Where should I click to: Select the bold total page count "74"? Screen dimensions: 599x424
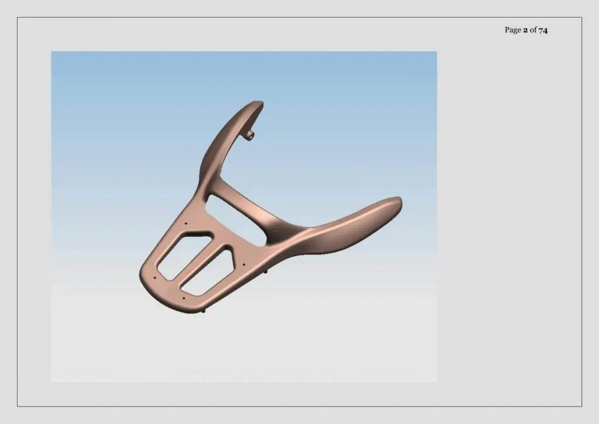coord(543,30)
